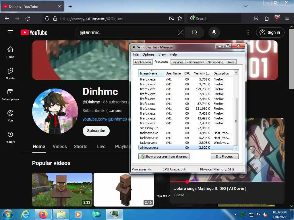Switch to Applications tab in Task Manager
This screenshot has height=220, width=294.
(x=143, y=62)
